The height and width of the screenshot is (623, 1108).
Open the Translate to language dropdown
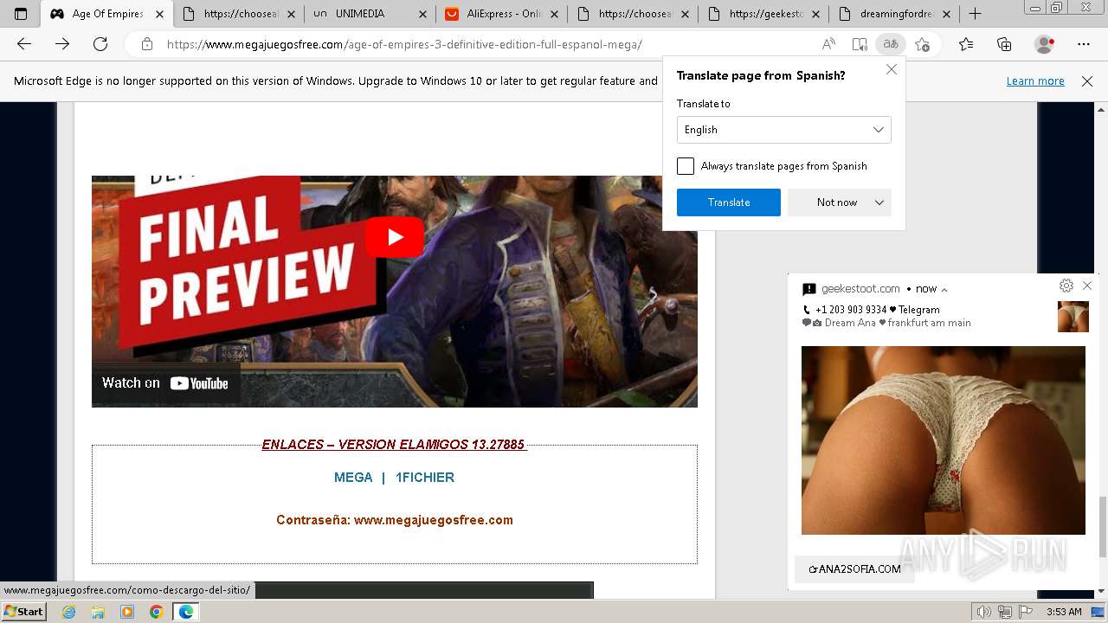(x=783, y=130)
